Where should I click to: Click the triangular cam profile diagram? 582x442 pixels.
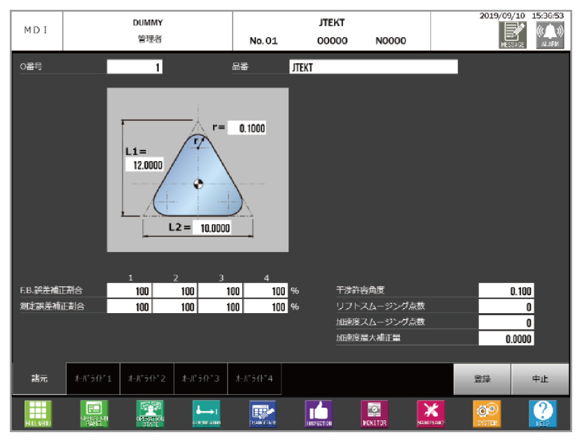[x=198, y=170]
